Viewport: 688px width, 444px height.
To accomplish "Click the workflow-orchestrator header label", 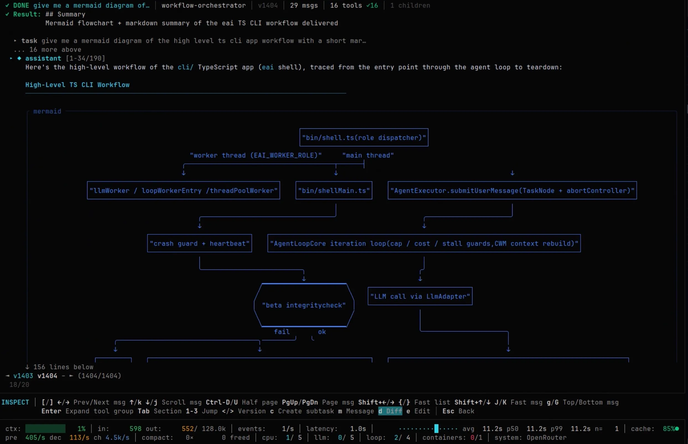I will [x=204, y=6].
